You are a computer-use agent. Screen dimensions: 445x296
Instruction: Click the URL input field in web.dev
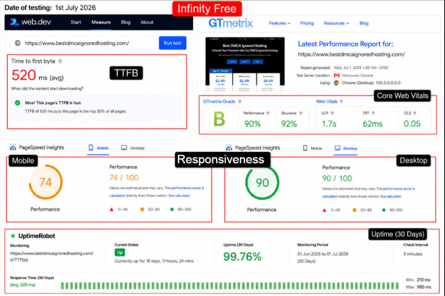[x=83, y=43]
